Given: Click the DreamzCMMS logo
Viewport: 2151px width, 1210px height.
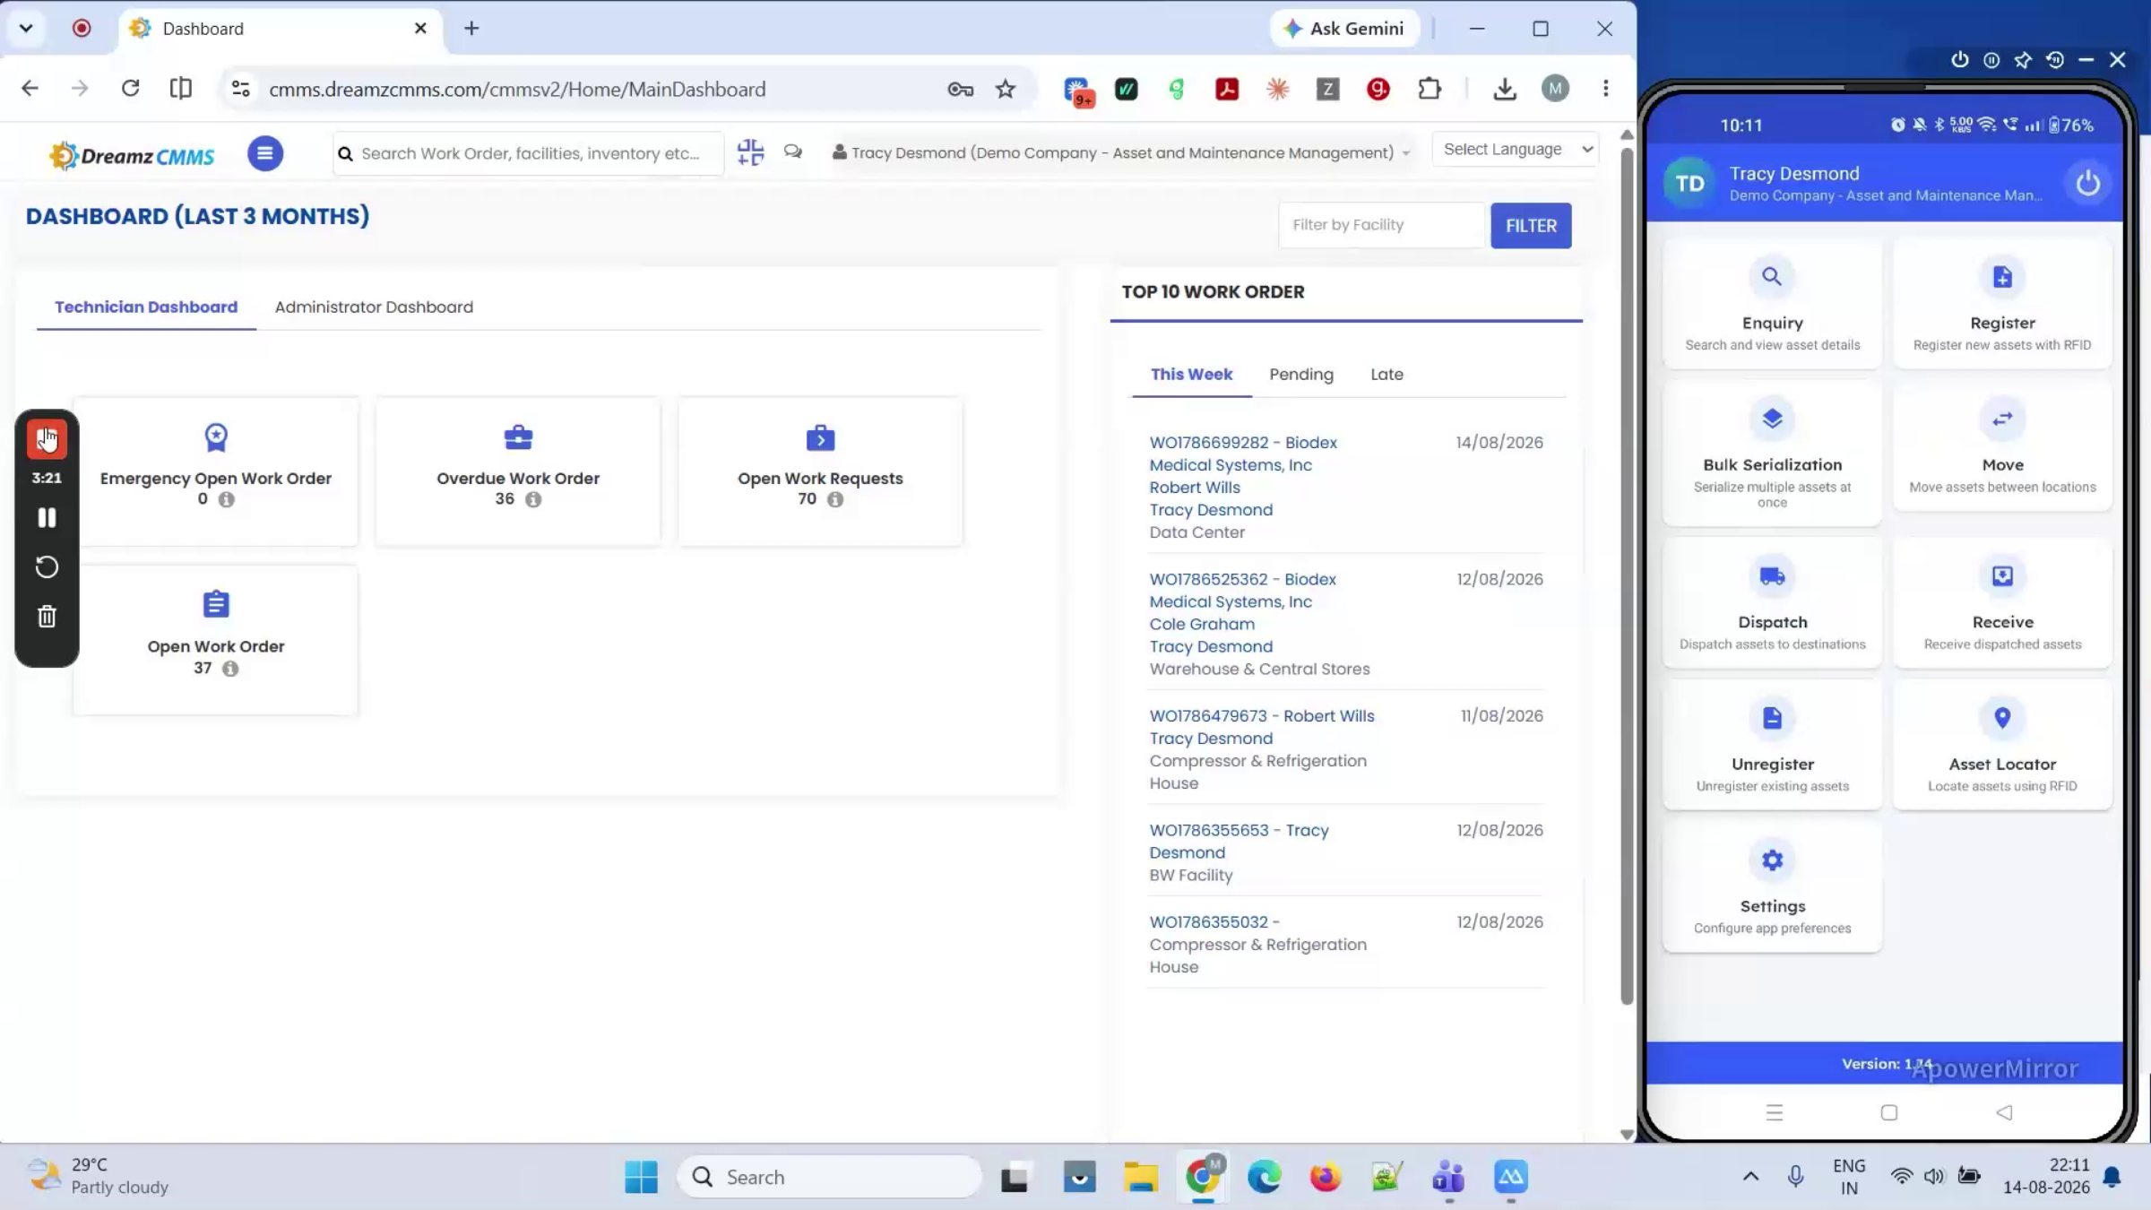Looking at the screenshot, I should click(x=132, y=155).
